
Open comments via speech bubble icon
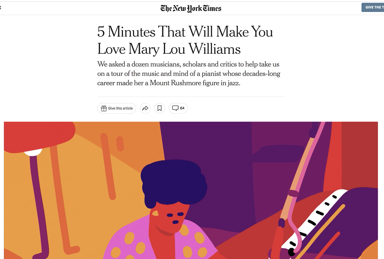(x=175, y=108)
